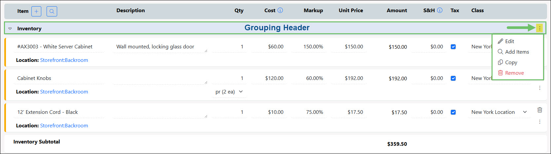Click the Qty column header
Image resolution: width=551 pixels, height=154 pixels.
(x=239, y=11)
